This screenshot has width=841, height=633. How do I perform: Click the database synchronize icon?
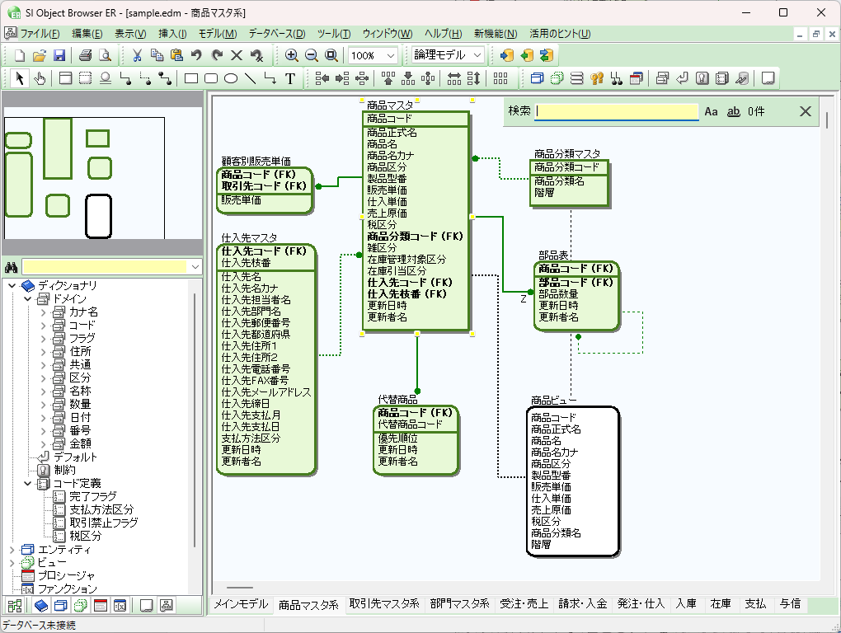click(547, 55)
